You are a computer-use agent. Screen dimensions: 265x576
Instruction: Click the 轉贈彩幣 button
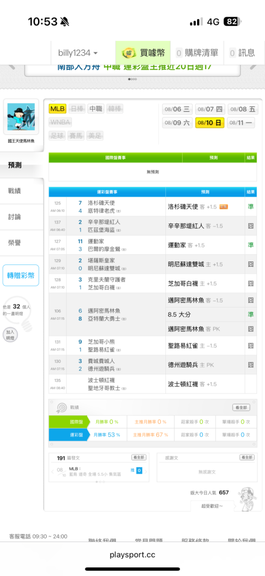[21, 275]
